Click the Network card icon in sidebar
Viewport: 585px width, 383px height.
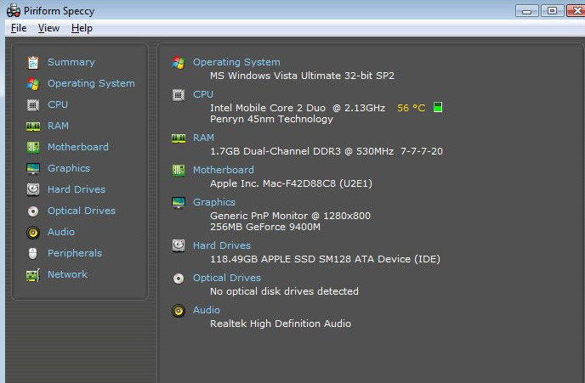33,275
